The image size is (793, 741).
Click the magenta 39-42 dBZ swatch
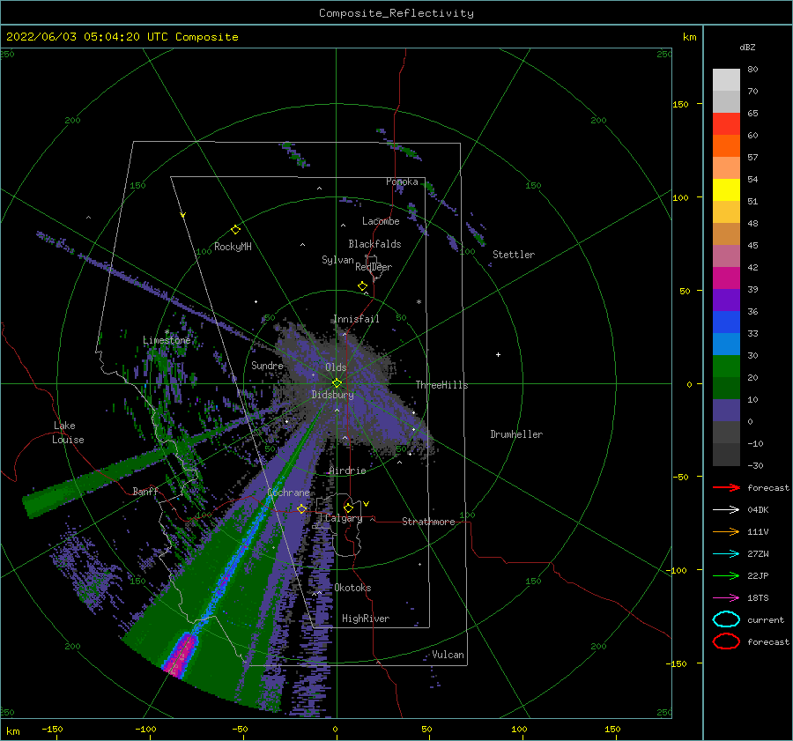coord(726,278)
